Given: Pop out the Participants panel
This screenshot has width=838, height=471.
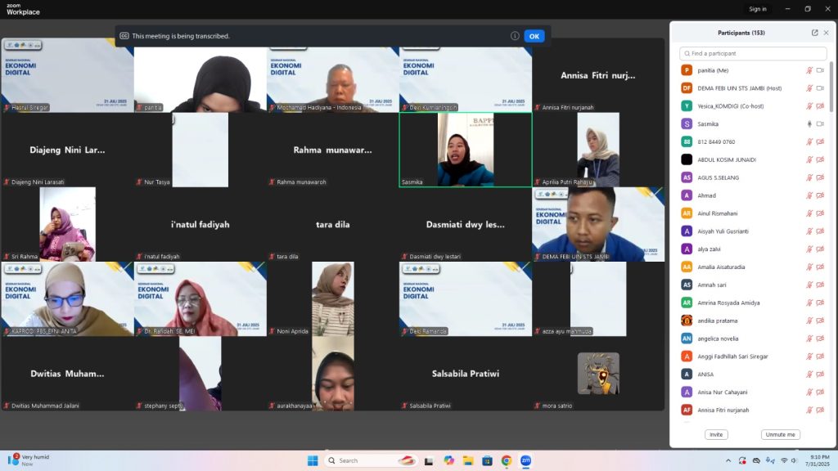Looking at the screenshot, I should click(814, 33).
